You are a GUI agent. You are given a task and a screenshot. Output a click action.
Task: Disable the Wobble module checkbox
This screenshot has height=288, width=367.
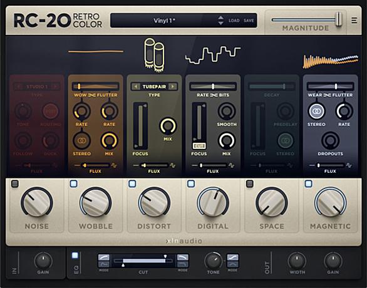73,183
